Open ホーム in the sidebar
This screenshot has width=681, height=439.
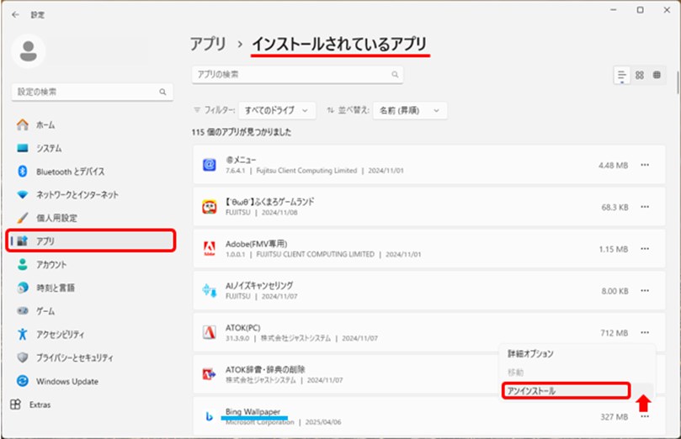91,125
